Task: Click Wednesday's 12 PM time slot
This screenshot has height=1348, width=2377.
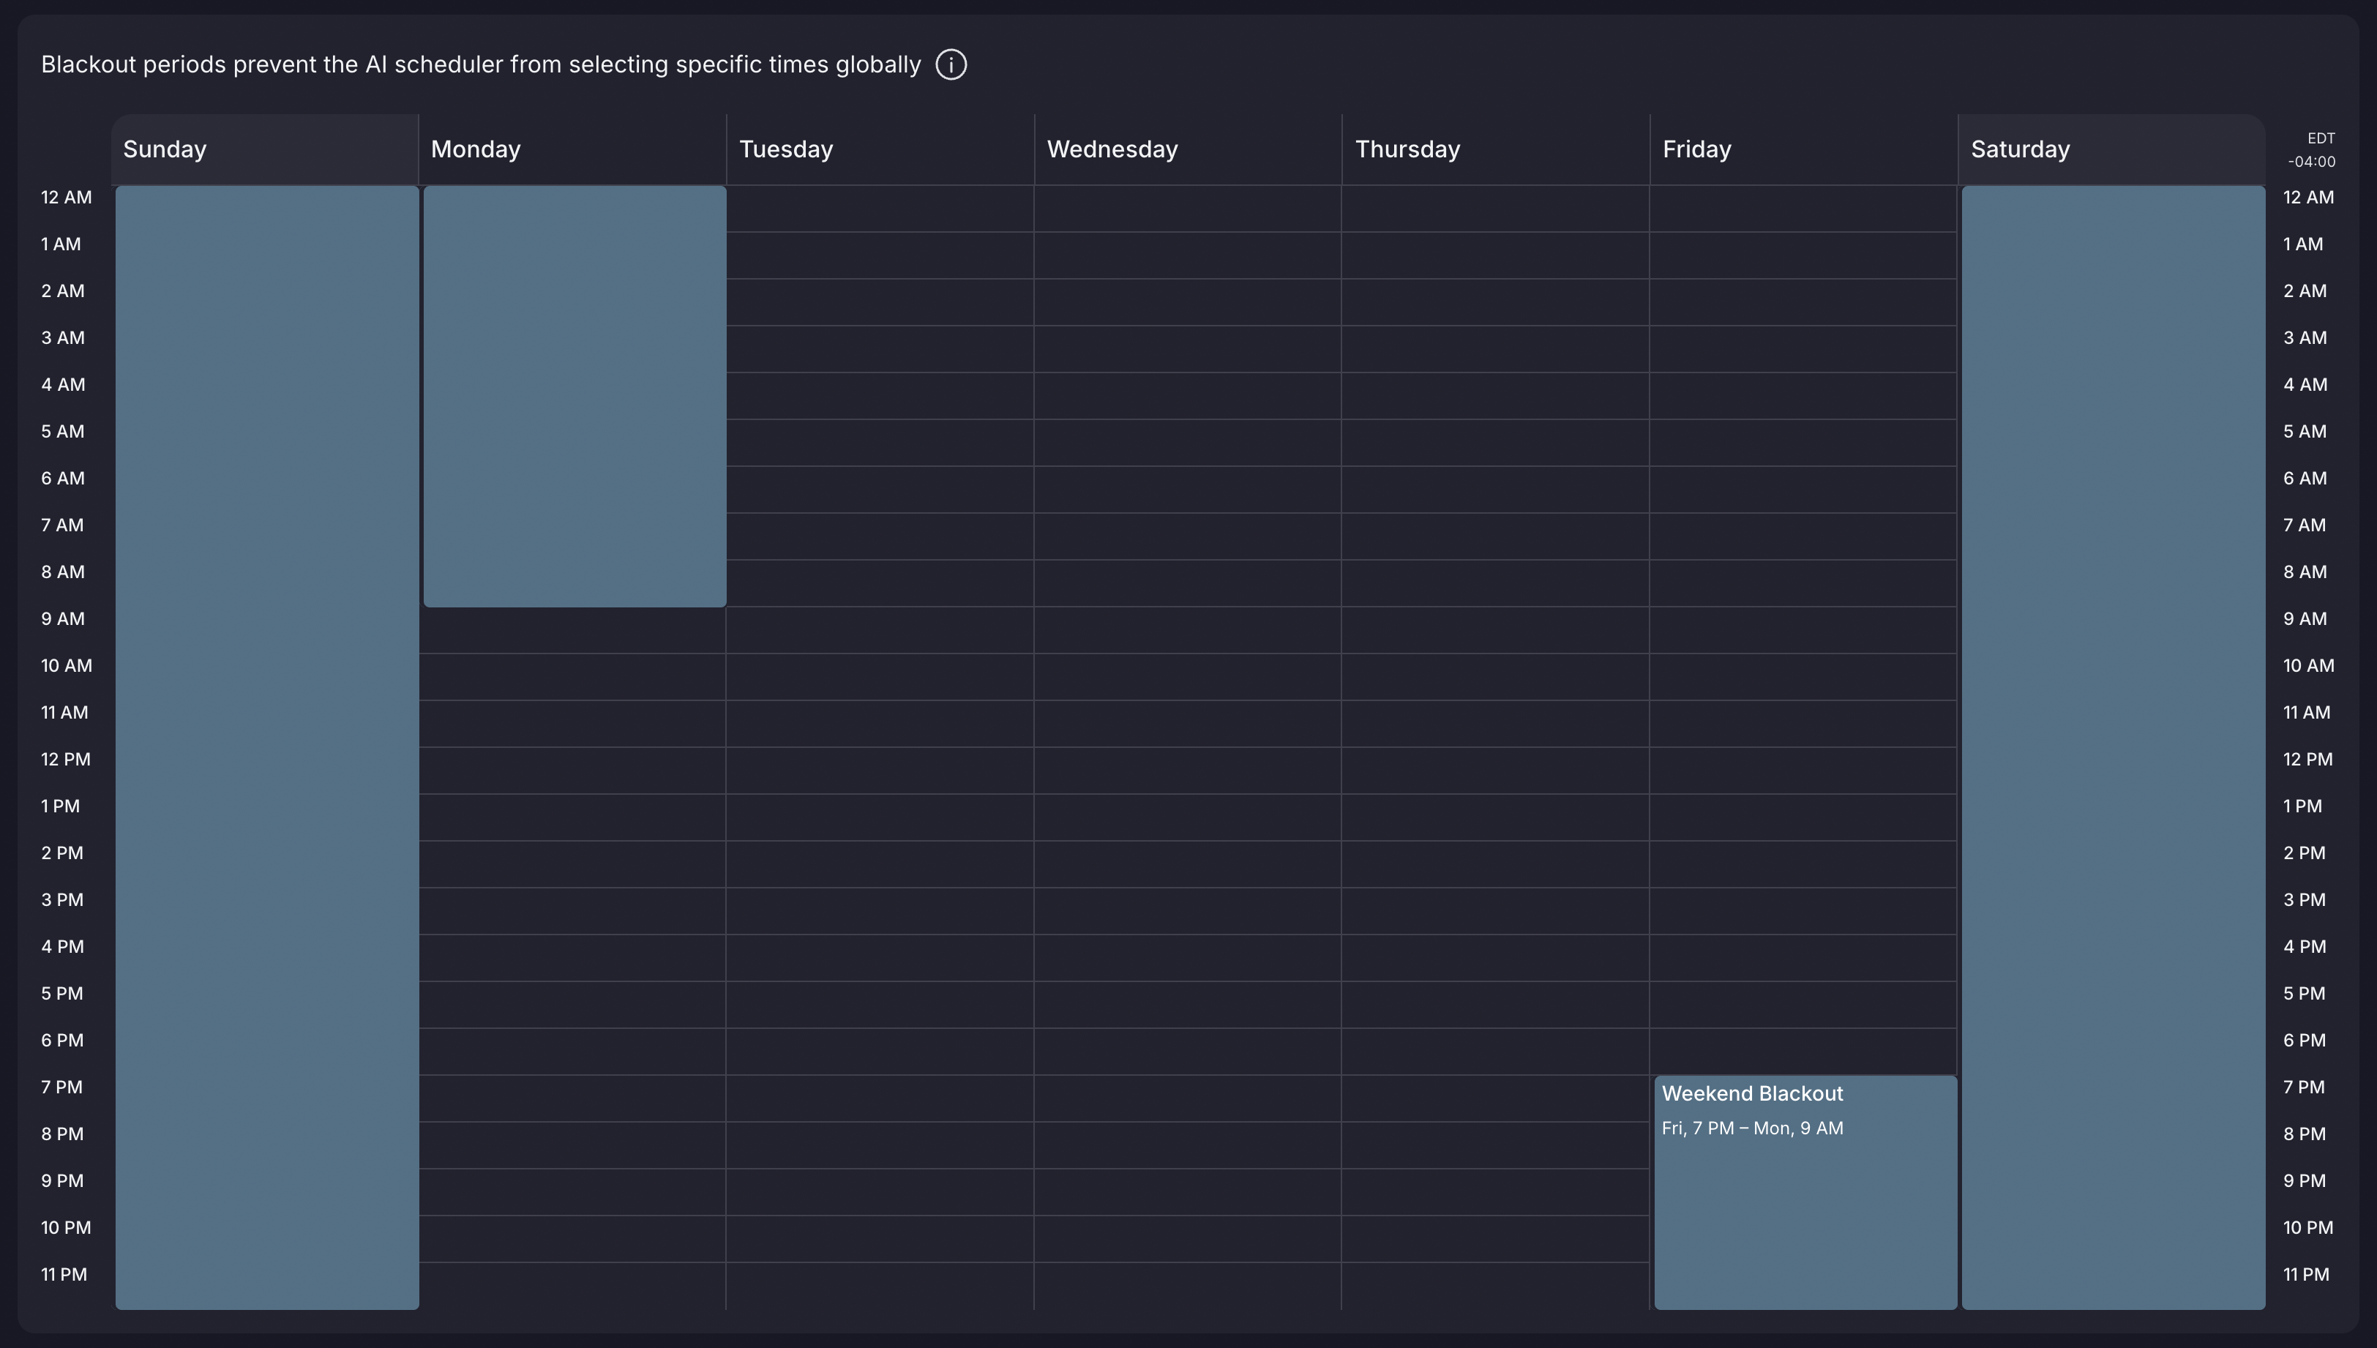Action: coord(1188,771)
